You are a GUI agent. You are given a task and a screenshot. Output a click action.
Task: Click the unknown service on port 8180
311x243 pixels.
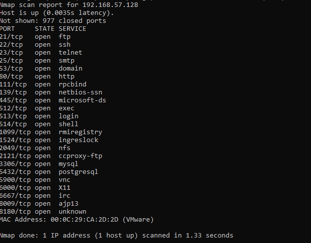(x=73, y=212)
